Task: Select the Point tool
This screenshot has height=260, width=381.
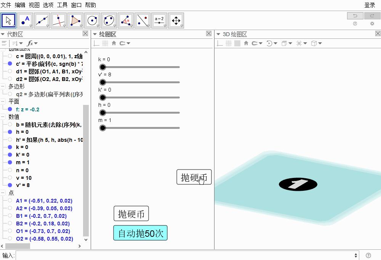Action: (25, 21)
